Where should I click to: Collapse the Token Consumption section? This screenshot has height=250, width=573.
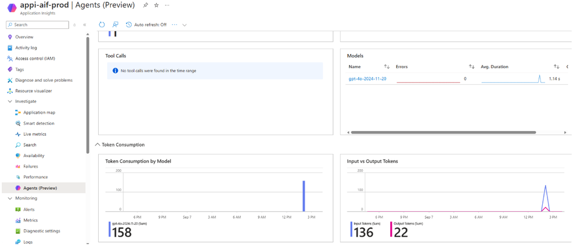tap(97, 145)
